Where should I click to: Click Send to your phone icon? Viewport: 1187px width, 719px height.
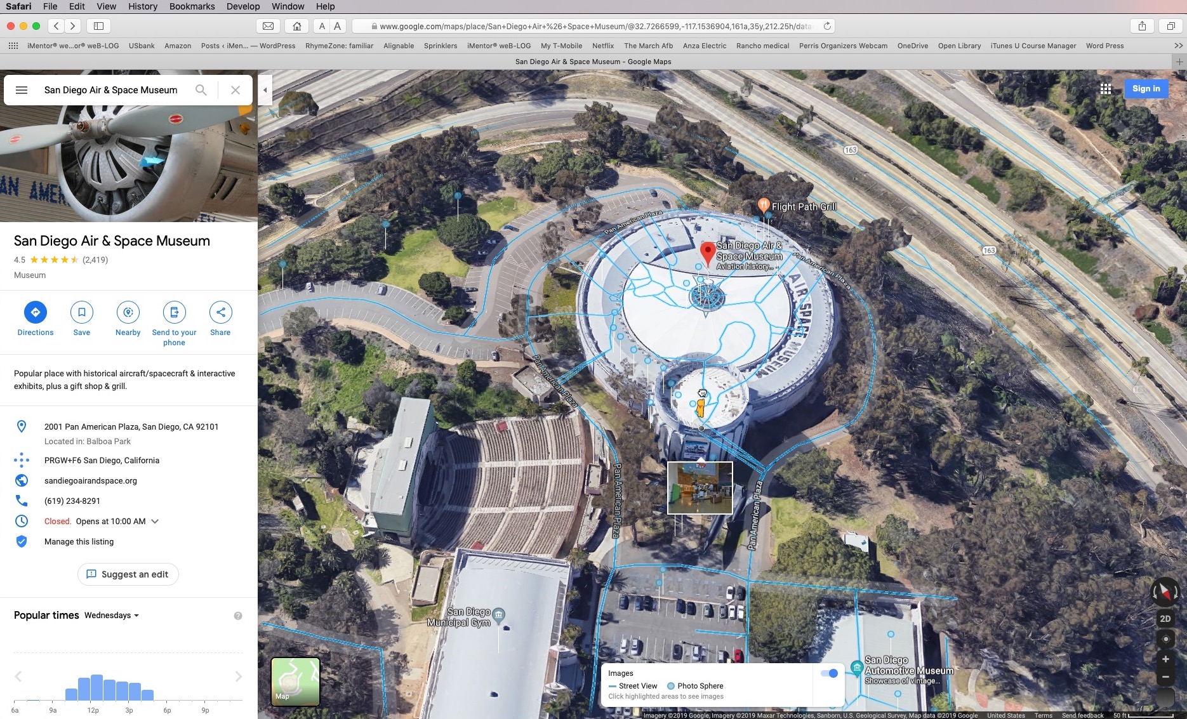(174, 312)
